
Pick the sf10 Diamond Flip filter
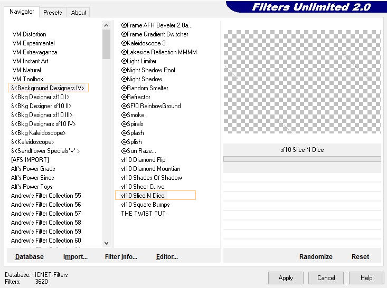[x=143, y=160]
